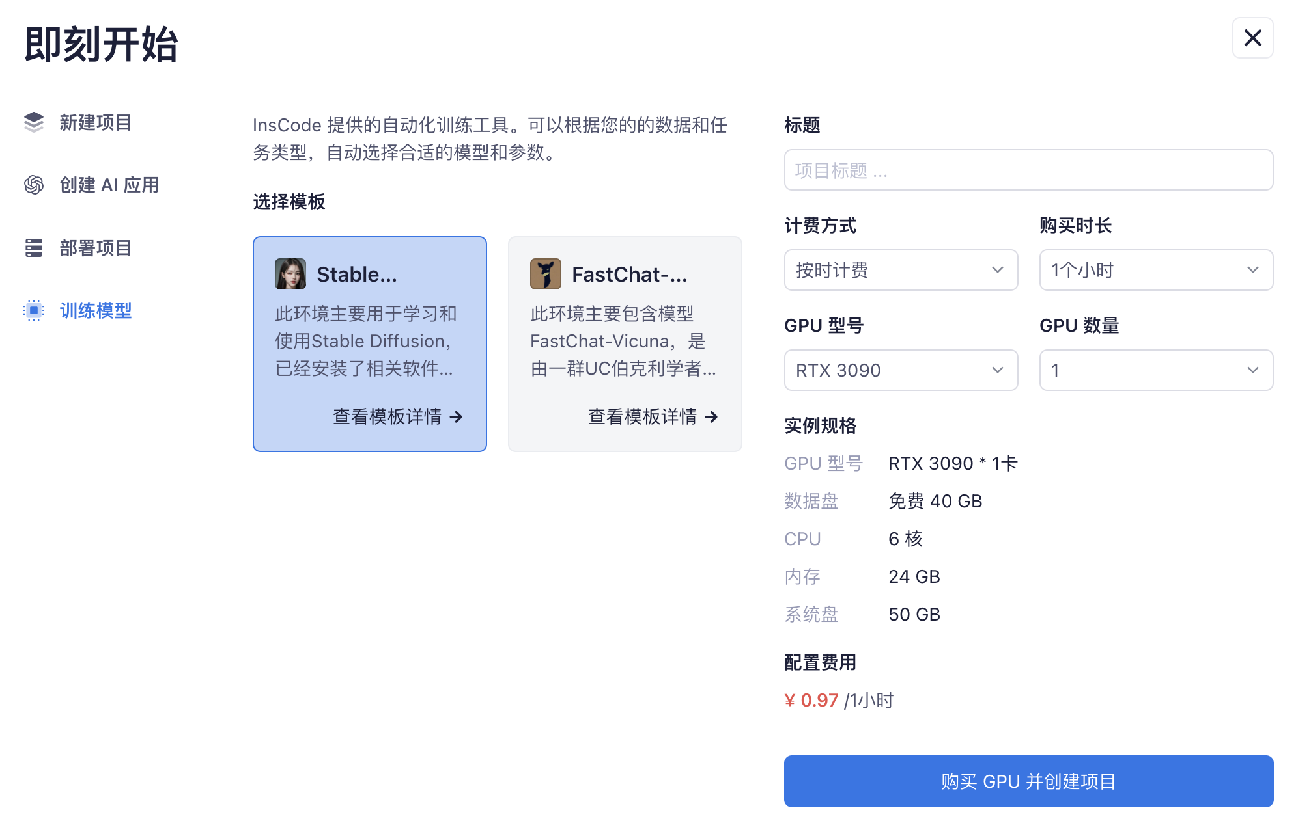Viewport: 1296px width, 821px height.
Task: Click the 选择模板 heading
Action: (x=289, y=202)
